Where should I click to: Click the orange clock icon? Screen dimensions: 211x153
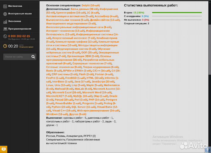5,46
